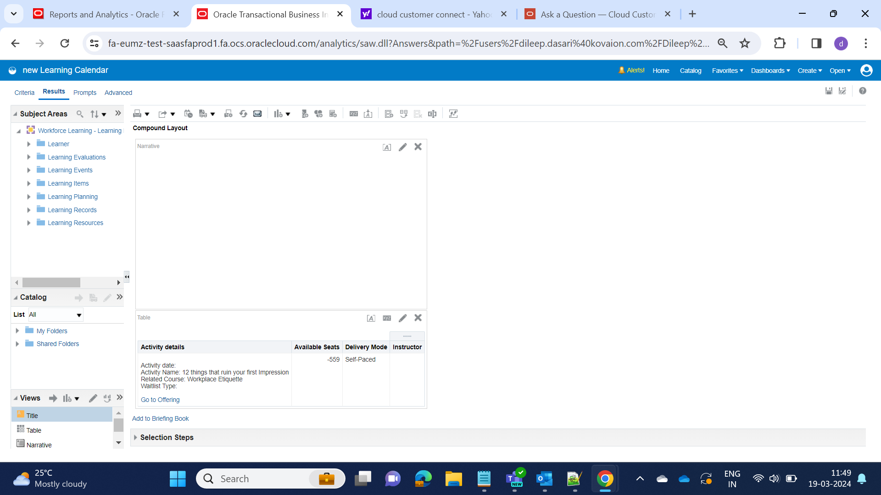Remove the Narrative view from layout
This screenshot has height=495, width=881.
[418, 147]
